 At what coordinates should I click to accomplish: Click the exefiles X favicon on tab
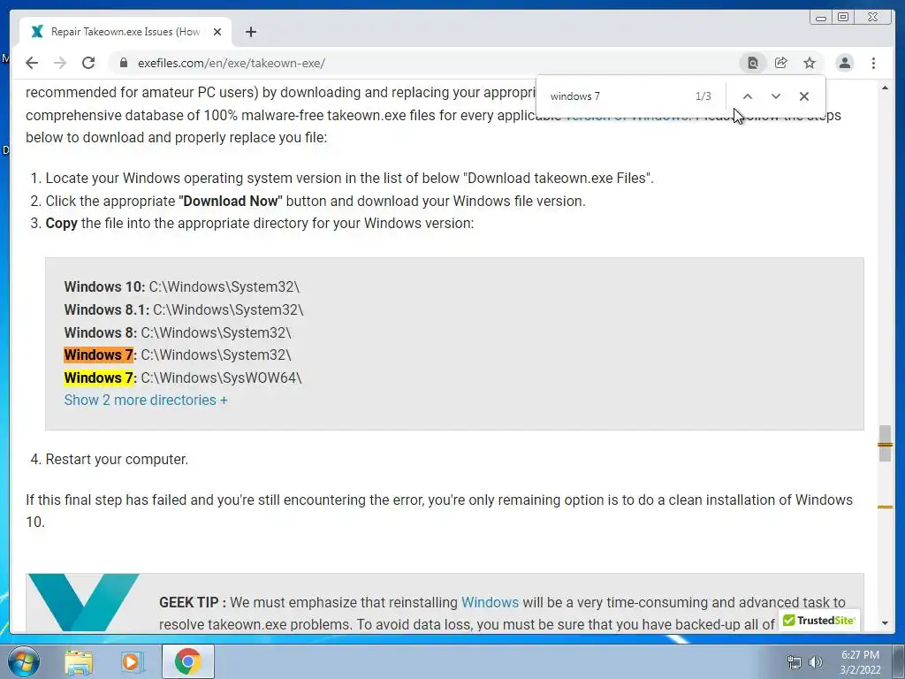pos(37,32)
